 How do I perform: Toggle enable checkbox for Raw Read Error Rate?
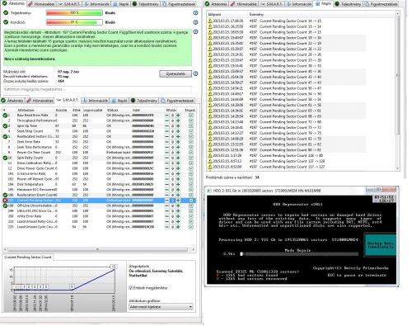point(191,116)
